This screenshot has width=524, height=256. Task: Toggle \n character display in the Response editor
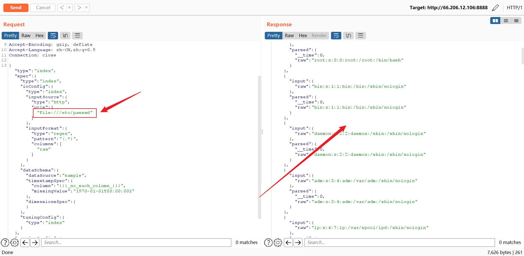pos(348,35)
